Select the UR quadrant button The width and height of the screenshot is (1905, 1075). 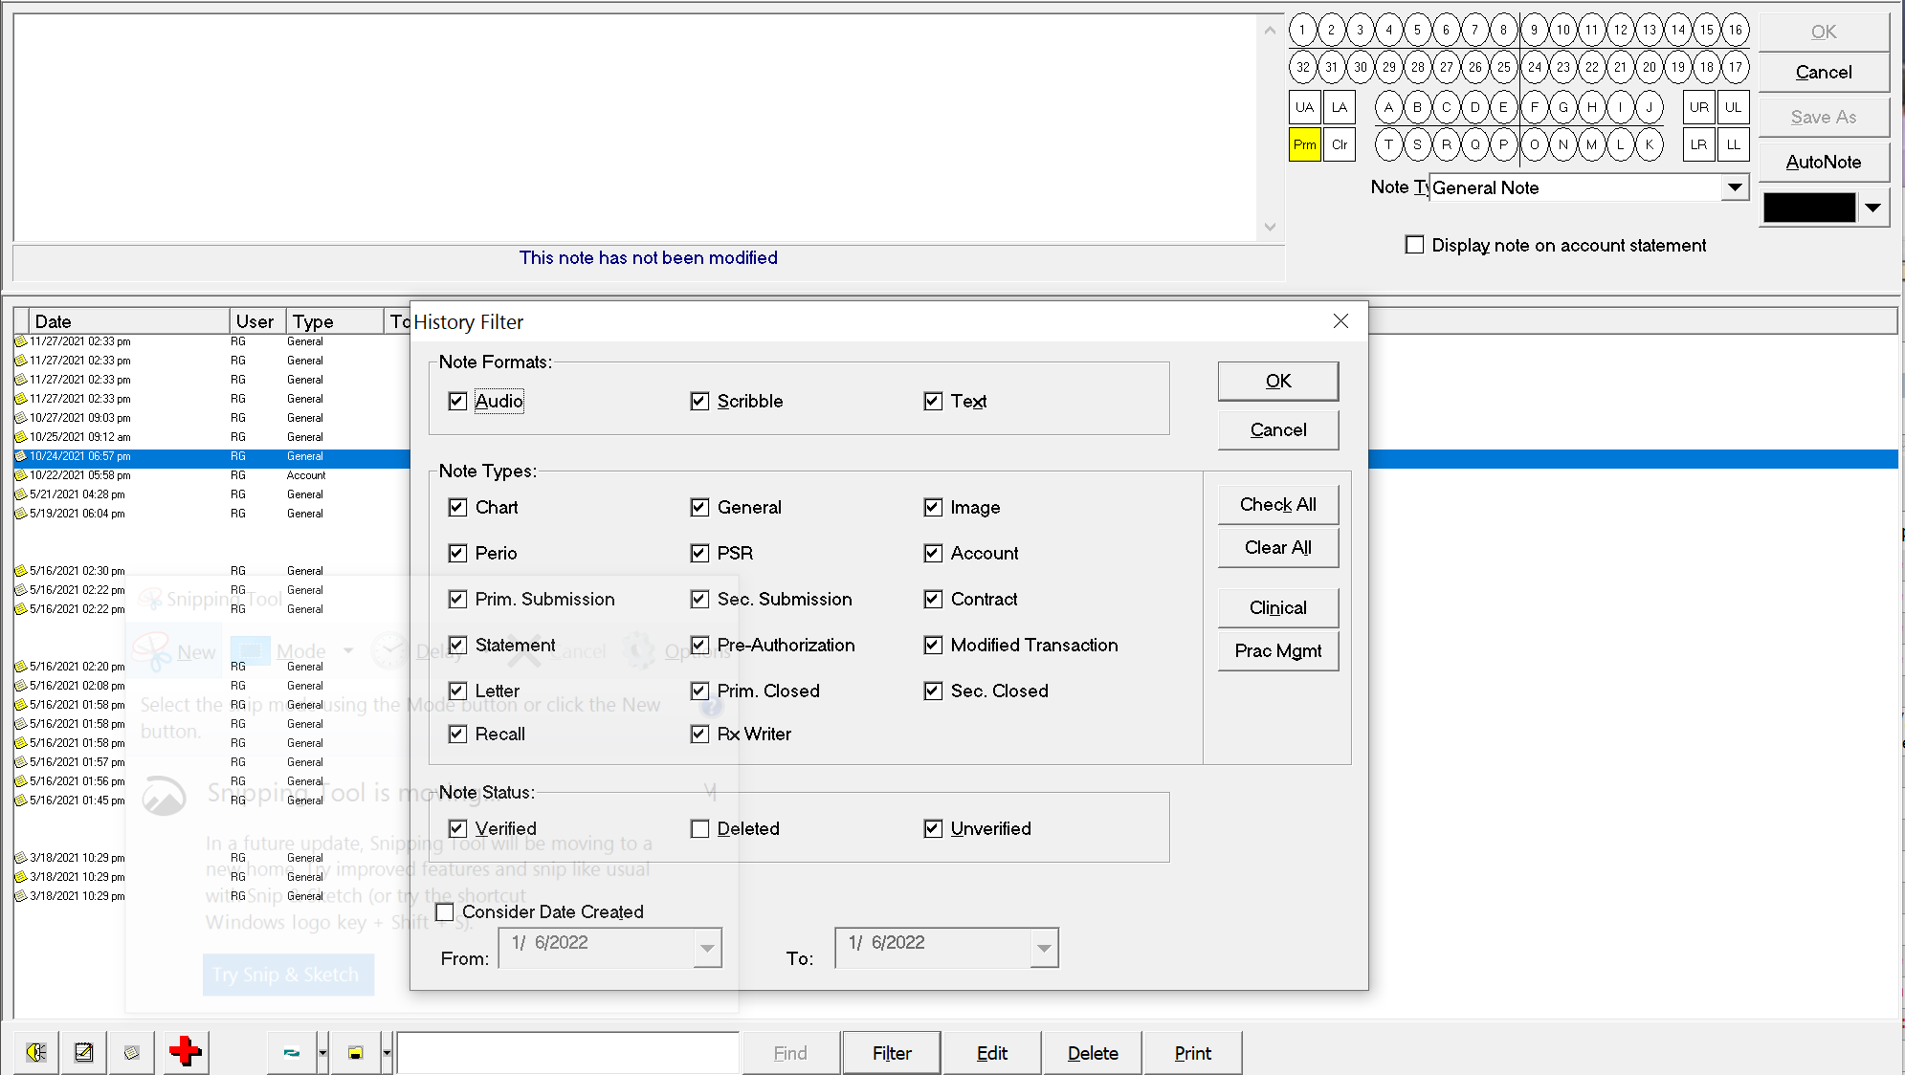(x=1699, y=107)
